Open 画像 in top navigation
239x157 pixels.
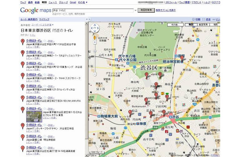click(30, 2)
